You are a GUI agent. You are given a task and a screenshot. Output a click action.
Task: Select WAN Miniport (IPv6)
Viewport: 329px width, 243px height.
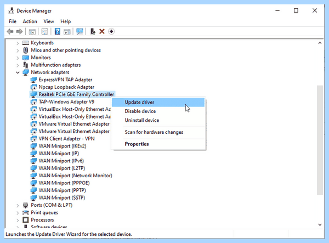tap(61, 161)
